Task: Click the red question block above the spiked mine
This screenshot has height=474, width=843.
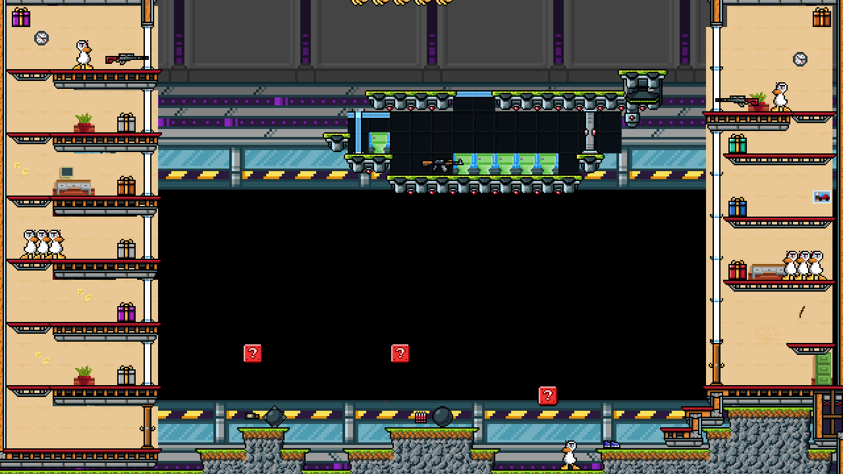Action: click(253, 354)
